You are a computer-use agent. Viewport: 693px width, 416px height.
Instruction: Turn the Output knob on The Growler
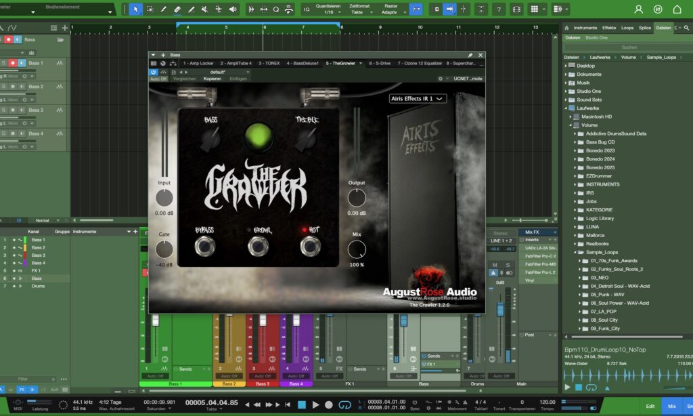pos(356,199)
